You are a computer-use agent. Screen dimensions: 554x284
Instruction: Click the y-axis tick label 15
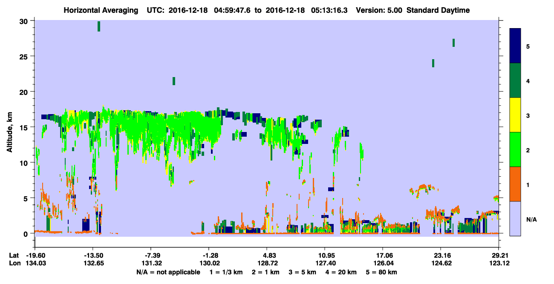(25, 127)
